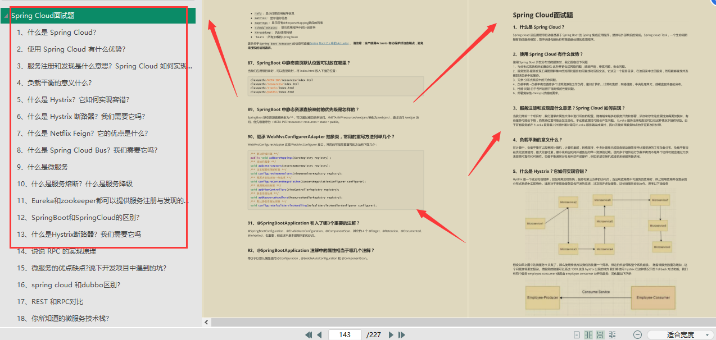Collapse the Spring Cloud面试题 bookmark tree

point(5,16)
